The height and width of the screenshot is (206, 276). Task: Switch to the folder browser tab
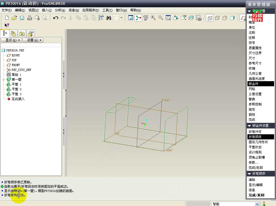pos(13,33)
